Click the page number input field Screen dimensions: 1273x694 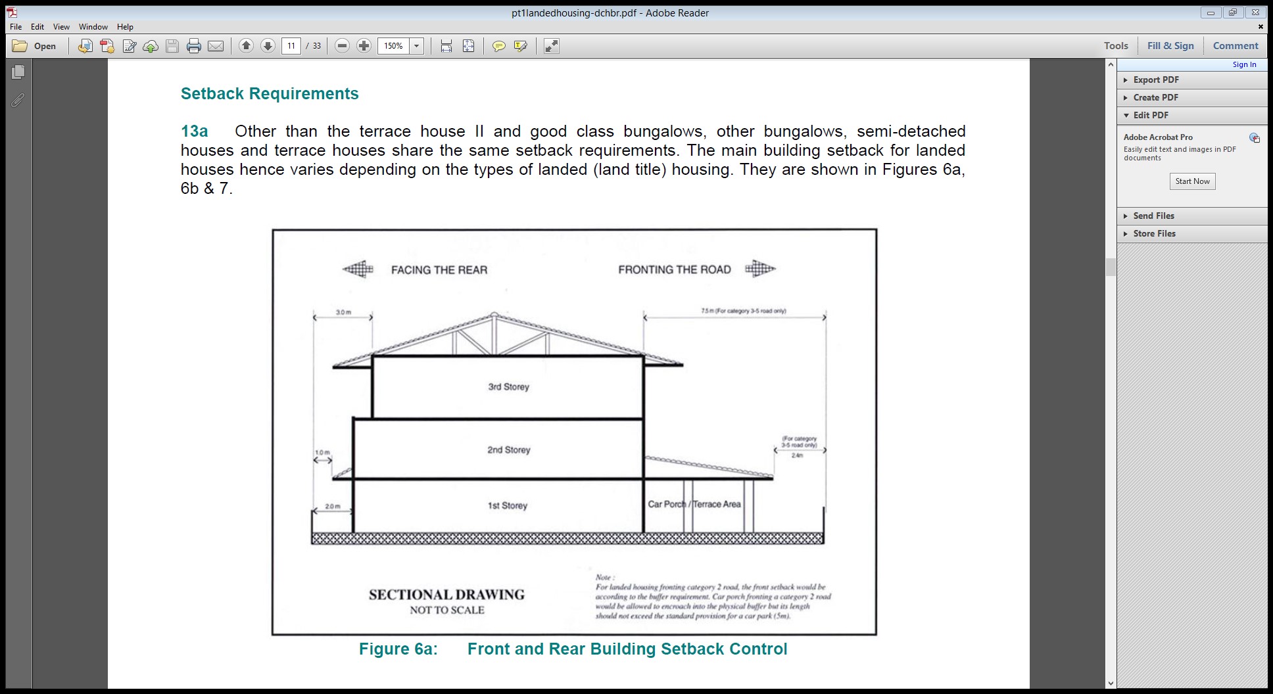291,46
